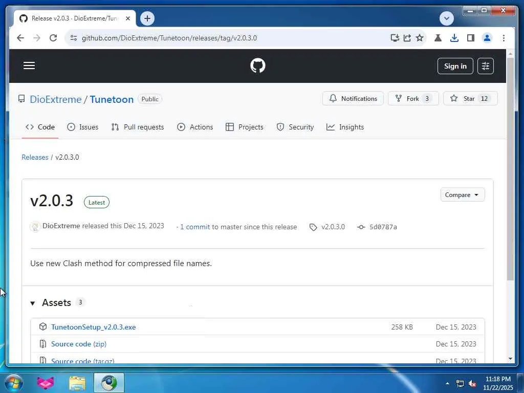Switch to the Projects tab
Viewport: 524px width, 393px height.
pyautogui.click(x=244, y=127)
